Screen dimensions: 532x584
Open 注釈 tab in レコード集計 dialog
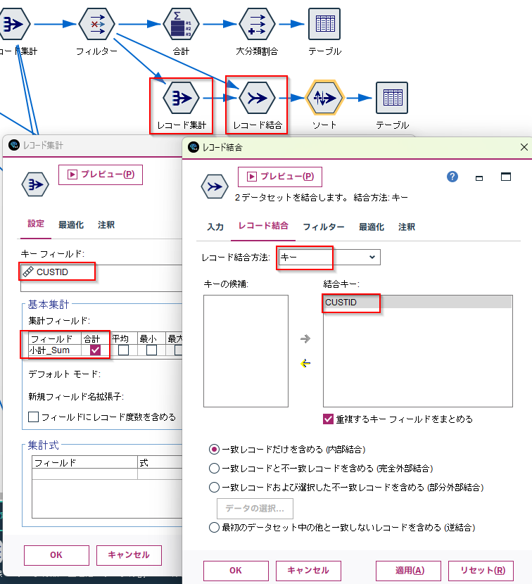[x=106, y=224]
